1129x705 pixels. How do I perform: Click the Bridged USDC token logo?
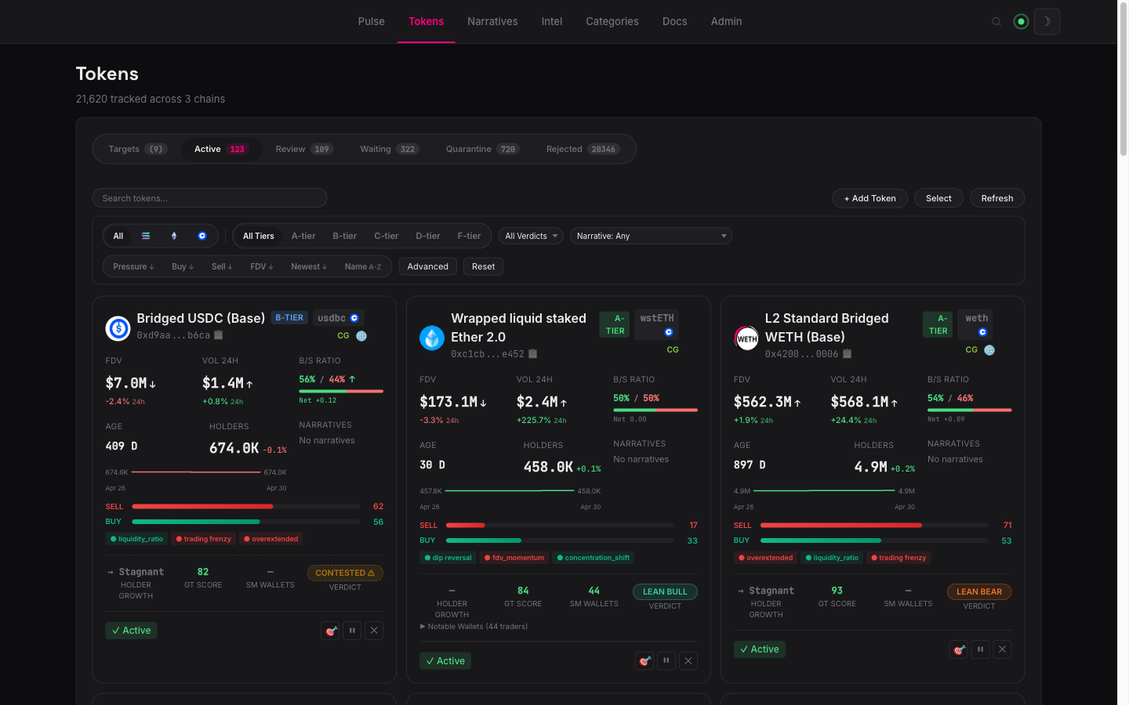click(118, 328)
